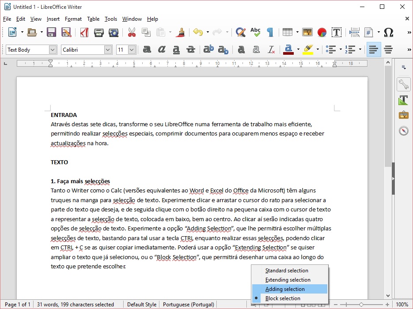Open the Highlighting color dropdown arrow
This screenshot has height=309, width=413.
(x=318, y=49)
